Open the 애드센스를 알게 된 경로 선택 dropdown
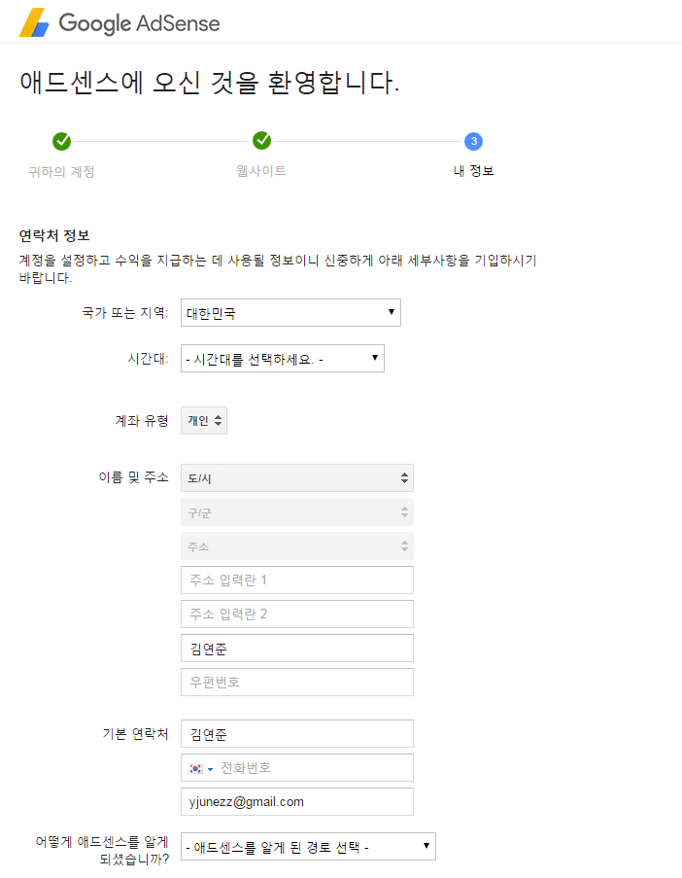Viewport: 682px width, 878px height. click(x=308, y=847)
